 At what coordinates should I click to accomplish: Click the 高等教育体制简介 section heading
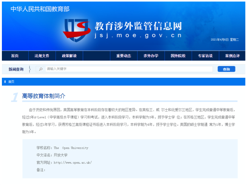tap(44, 96)
